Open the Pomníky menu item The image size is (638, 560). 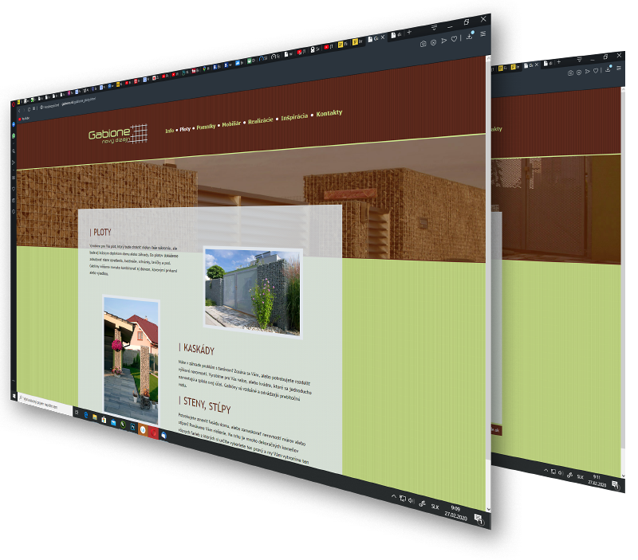point(206,127)
